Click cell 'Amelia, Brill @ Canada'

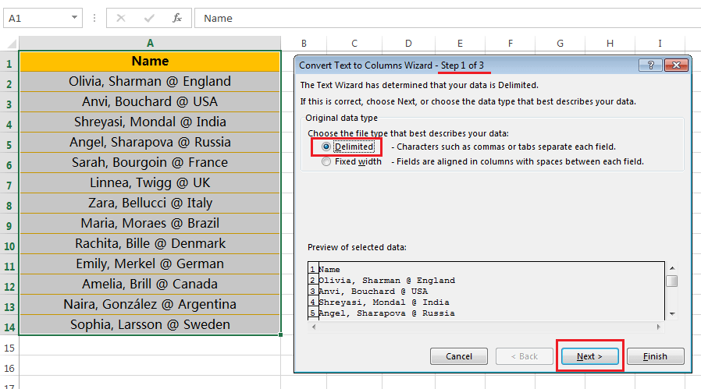point(150,284)
